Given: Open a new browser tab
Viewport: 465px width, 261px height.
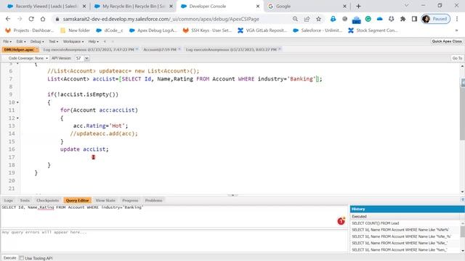Looking at the screenshot, I should click(358, 7).
